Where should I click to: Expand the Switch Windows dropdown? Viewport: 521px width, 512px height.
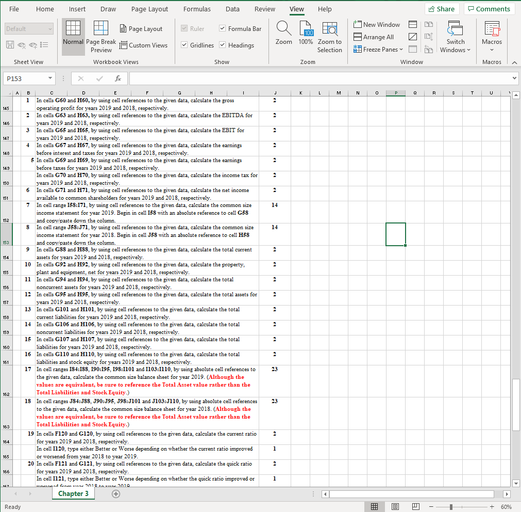pos(455,36)
